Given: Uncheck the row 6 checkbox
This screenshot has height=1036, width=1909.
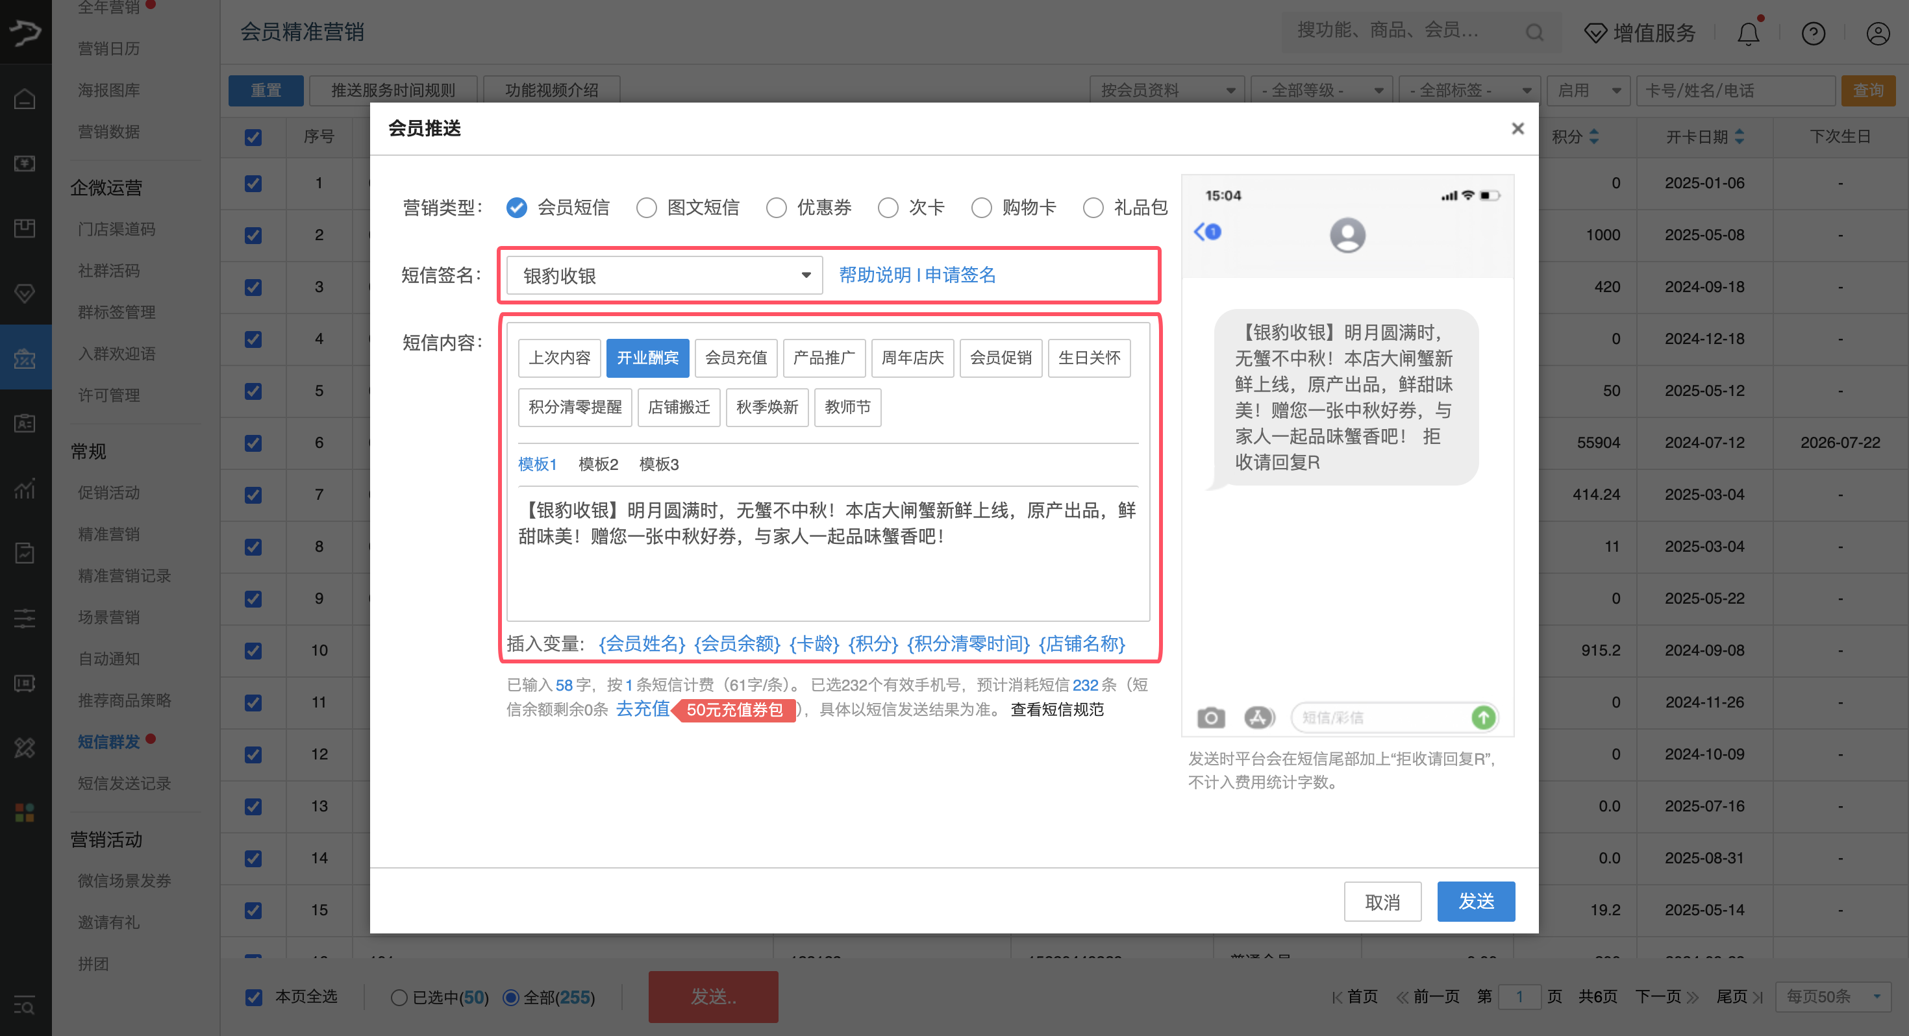Looking at the screenshot, I should click(x=253, y=443).
